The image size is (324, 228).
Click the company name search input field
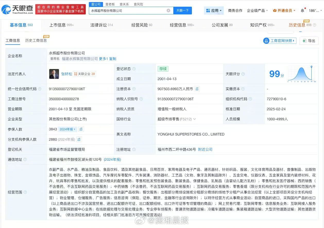coord(127,11)
